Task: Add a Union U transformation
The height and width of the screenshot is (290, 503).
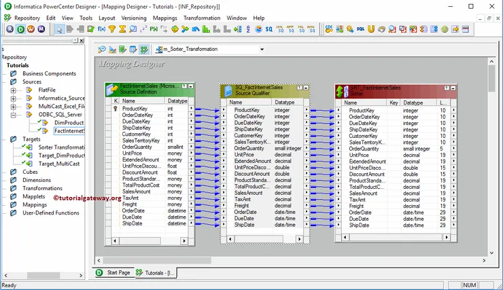Action: point(371,29)
